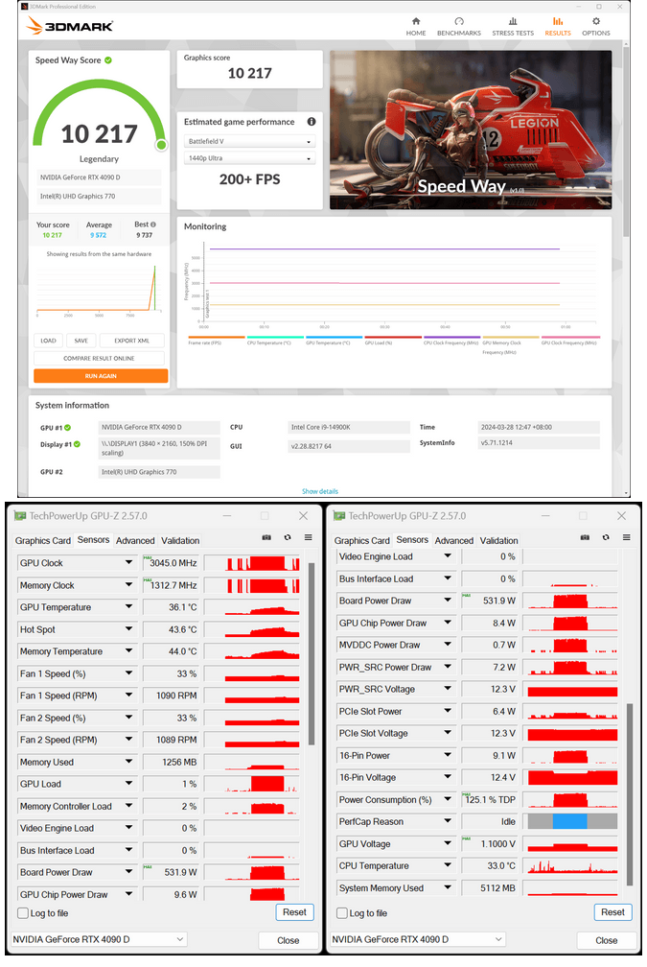The height and width of the screenshot is (967, 647).
Task: Open hamburger menu in right GPU-Z window
Action: 627,537
